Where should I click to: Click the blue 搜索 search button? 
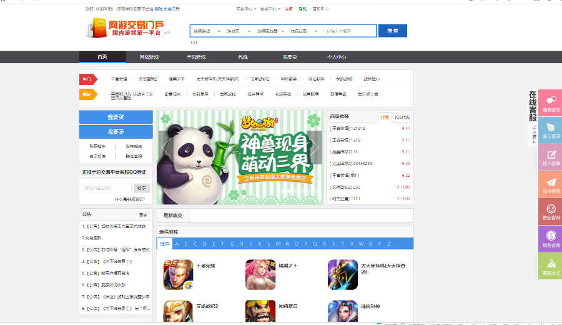(x=393, y=31)
